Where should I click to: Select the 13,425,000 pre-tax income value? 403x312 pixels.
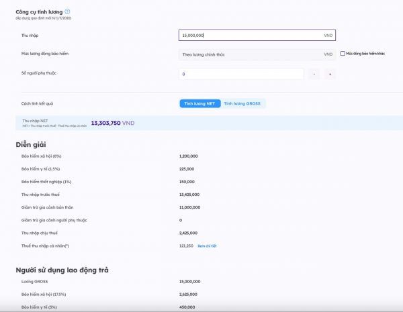(x=189, y=195)
